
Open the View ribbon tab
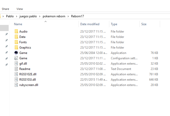point(20,9)
